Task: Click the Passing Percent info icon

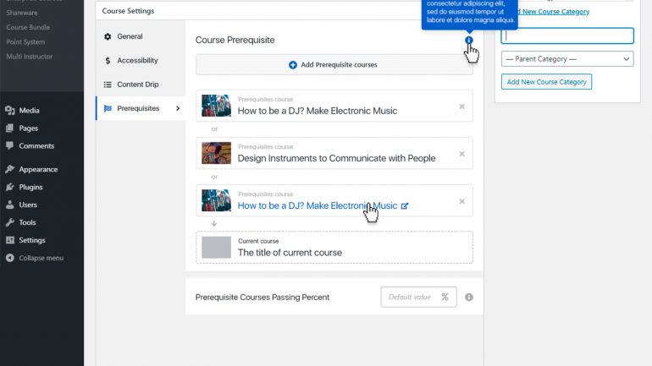Action: coord(468,298)
